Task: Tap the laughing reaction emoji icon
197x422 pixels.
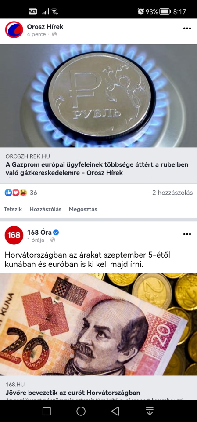Action: 24,193
